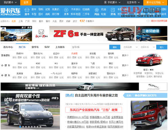Switch to the 豪华车 tab
The height and width of the screenshot is (130, 168).
tap(35, 47)
